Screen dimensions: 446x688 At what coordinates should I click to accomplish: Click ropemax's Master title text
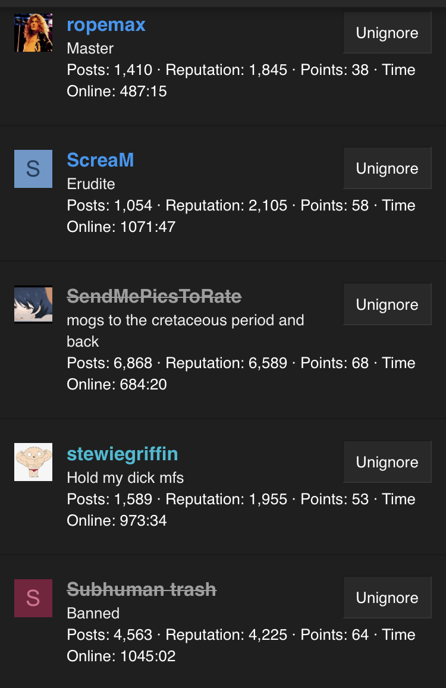coord(90,48)
